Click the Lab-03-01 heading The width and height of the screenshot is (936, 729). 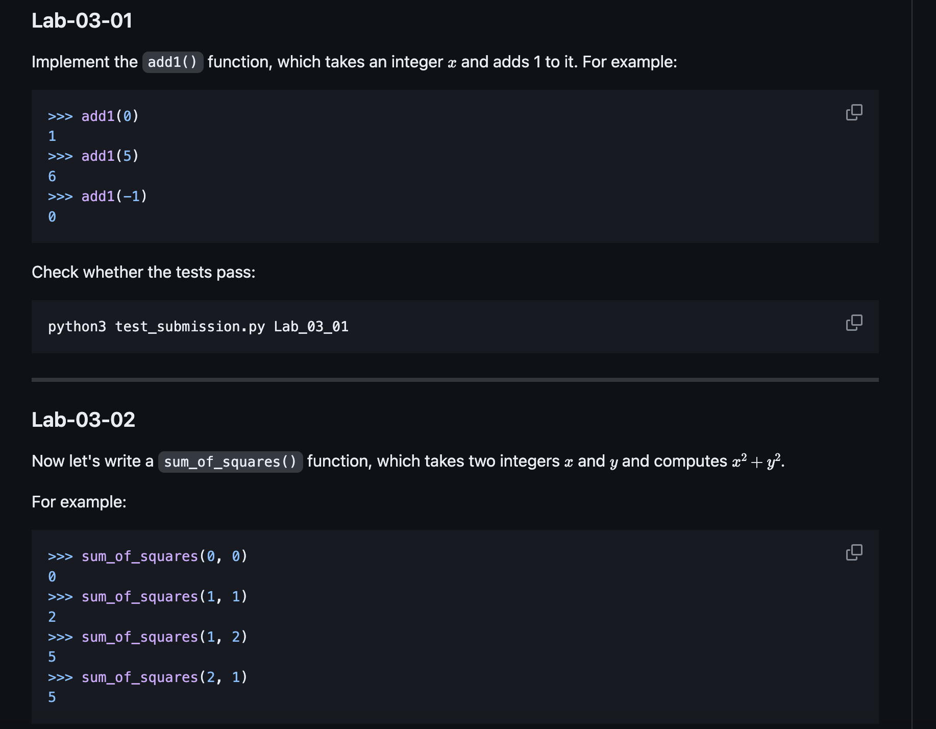[x=82, y=21]
